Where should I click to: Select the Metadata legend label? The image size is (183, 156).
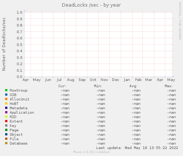coord(18,108)
